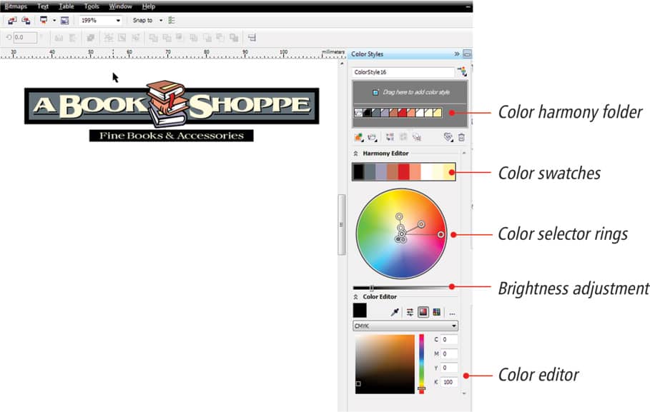Click the align and distribute toolbar icon
The image size is (650, 412).
tap(252, 38)
